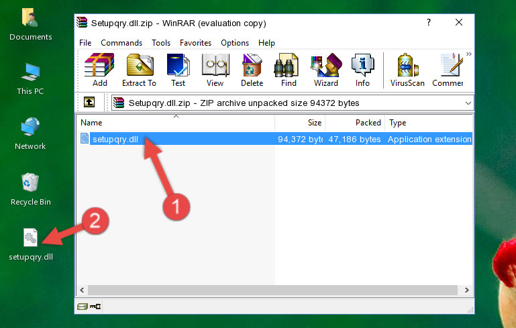Open the Tools menu
516x328 pixels.
161,43
